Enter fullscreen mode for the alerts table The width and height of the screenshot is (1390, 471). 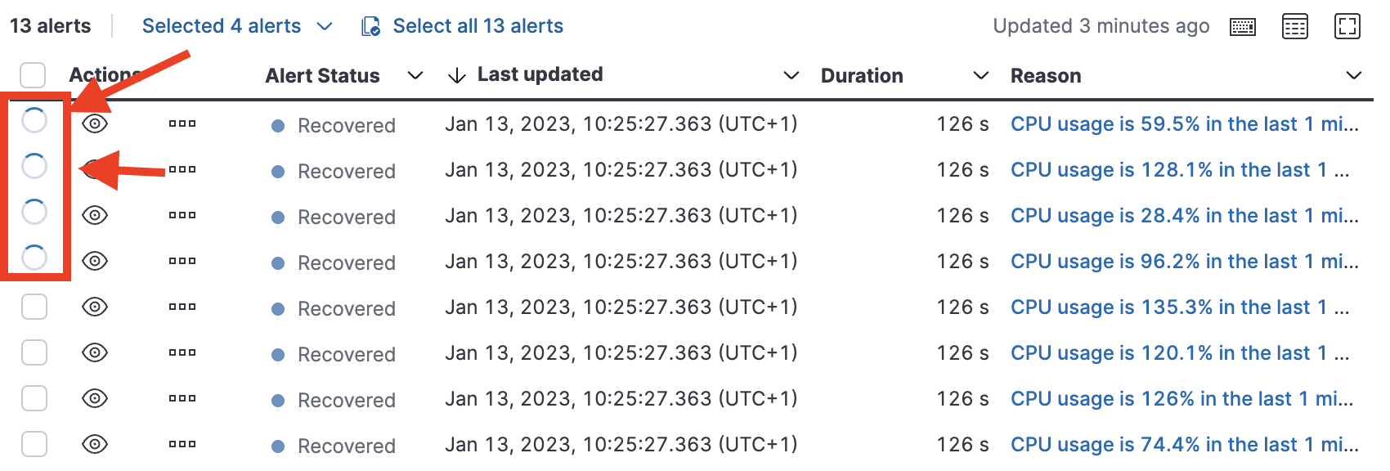coord(1347,26)
